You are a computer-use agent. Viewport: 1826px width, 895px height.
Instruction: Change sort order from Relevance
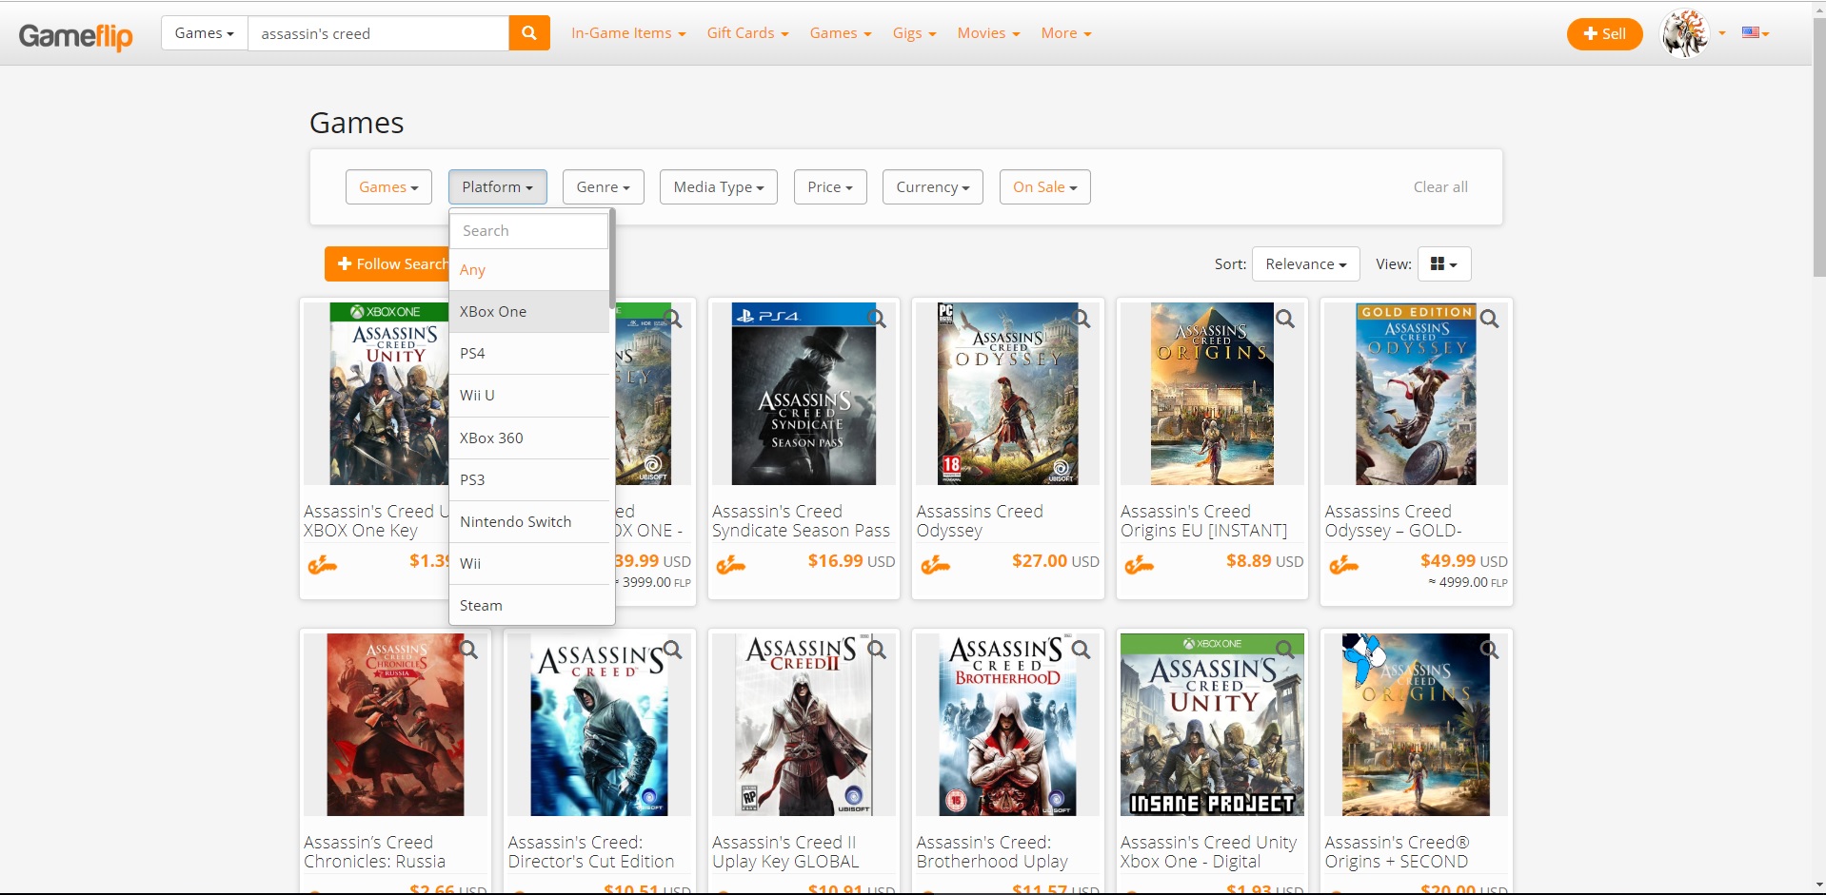(x=1306, y=264)
